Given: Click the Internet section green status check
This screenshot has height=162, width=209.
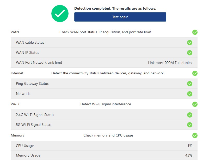Looking at the screenshot, I should pos(195,73).
